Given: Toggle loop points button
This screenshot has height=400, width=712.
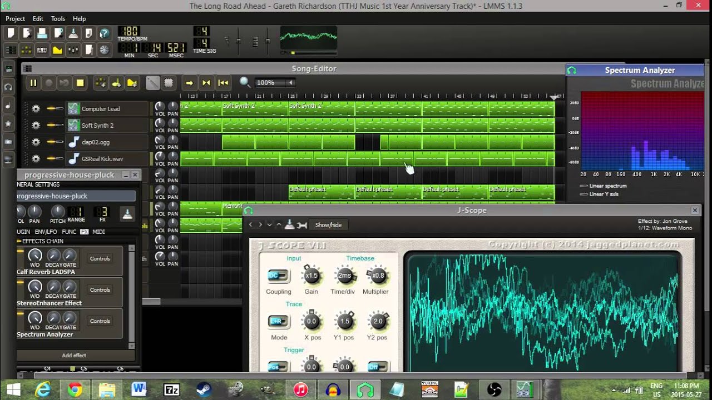Looking at the screenshot, I should pyautogui.click(x=206, y=83).
